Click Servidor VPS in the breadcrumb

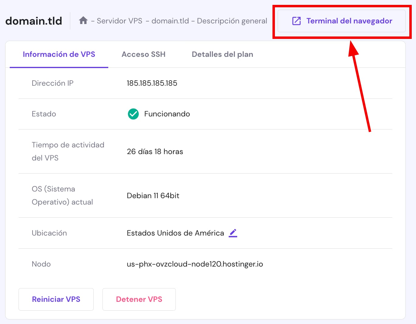tap(120, 21)
